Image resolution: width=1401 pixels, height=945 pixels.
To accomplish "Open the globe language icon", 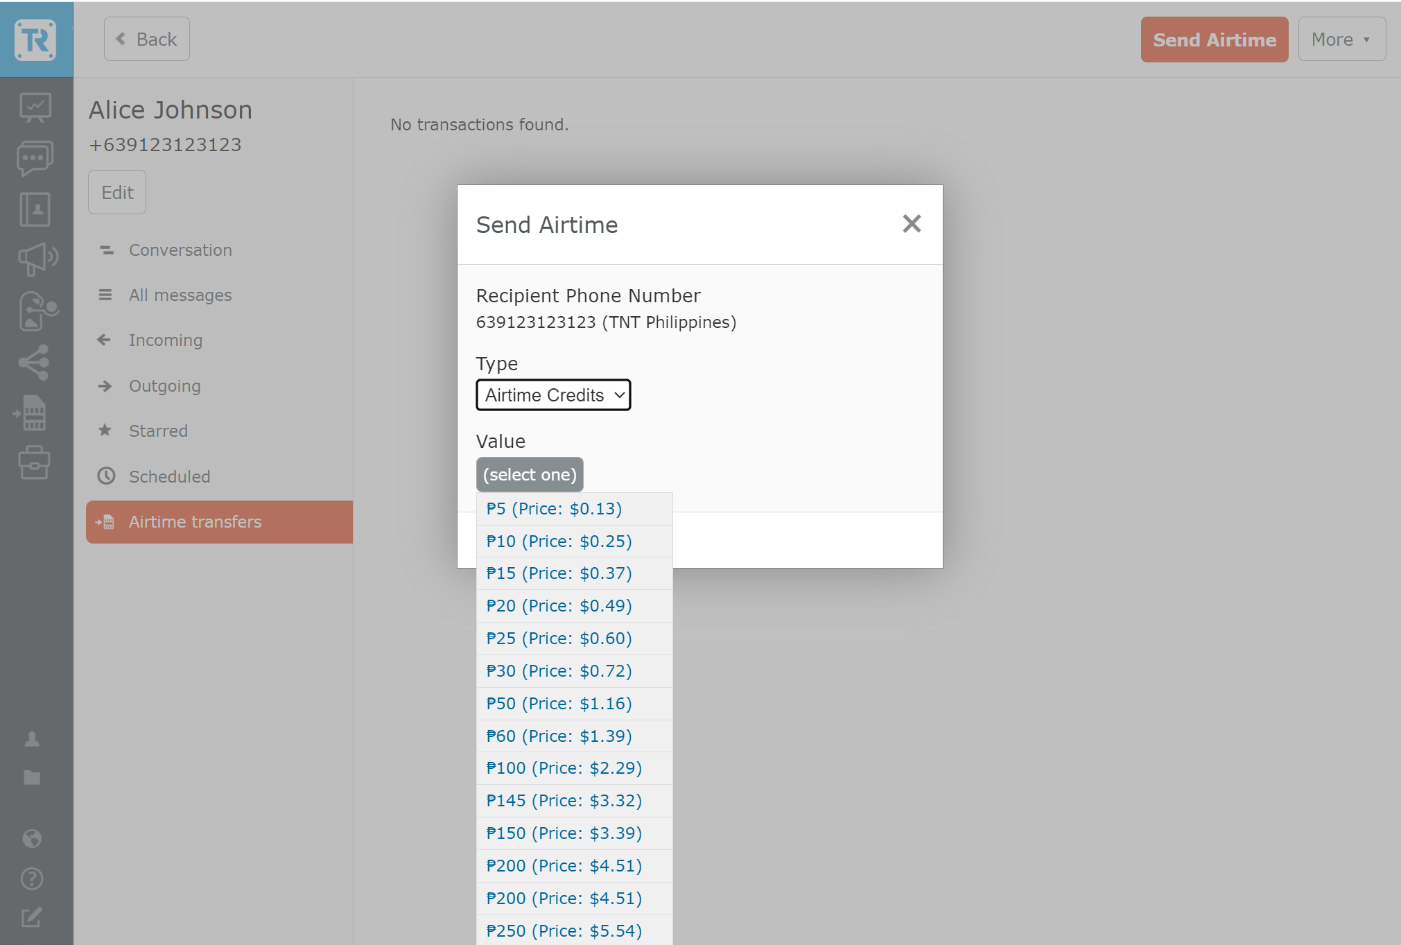I will click(x=32, y=838).
